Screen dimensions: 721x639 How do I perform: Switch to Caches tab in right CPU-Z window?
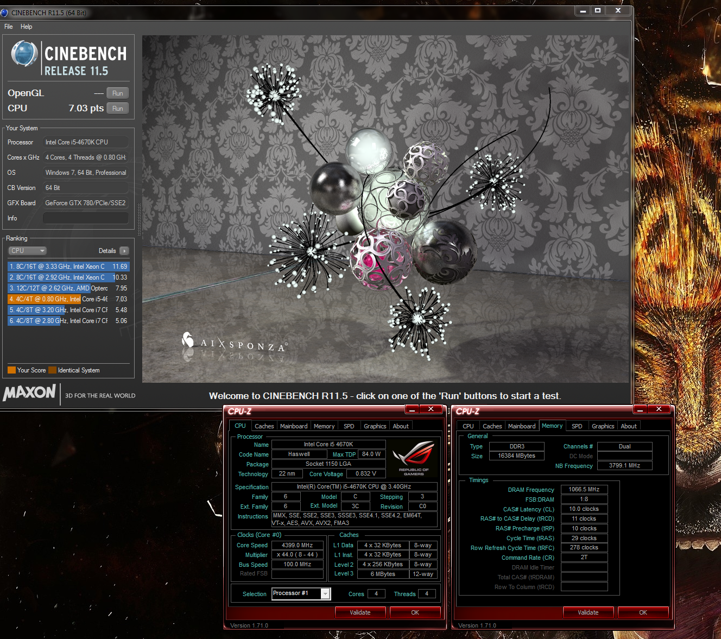(492, 426)
